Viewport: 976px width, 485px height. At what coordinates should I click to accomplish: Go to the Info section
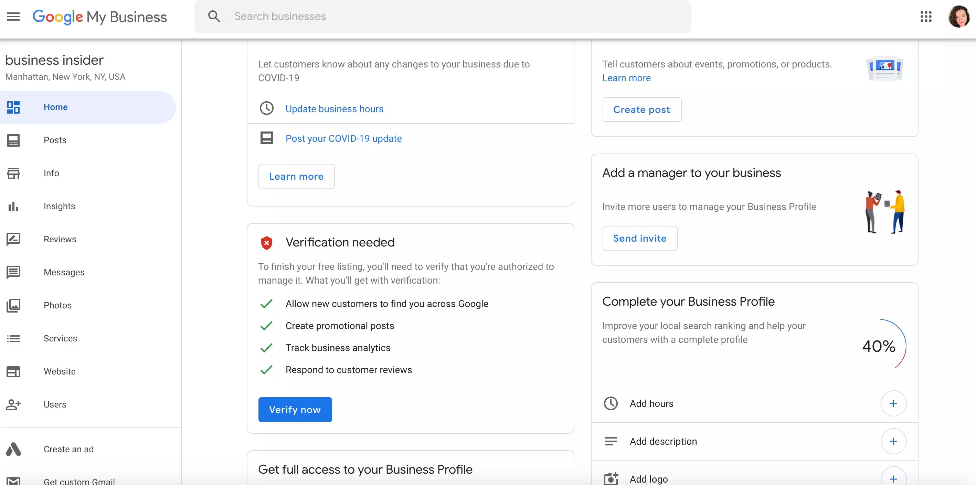(x=88, y=173)
